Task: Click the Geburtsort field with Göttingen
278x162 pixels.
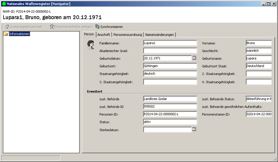Action: 170,66
